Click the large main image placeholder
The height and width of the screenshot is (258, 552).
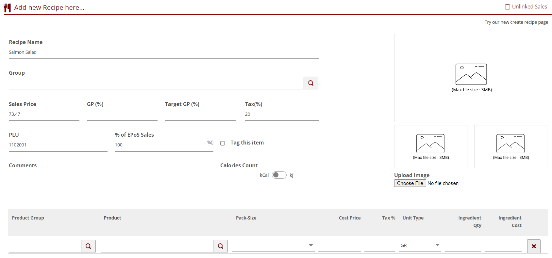471,78
